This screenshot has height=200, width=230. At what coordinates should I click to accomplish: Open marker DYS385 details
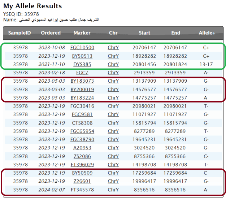pyautogui.click(x=82, y=64)
